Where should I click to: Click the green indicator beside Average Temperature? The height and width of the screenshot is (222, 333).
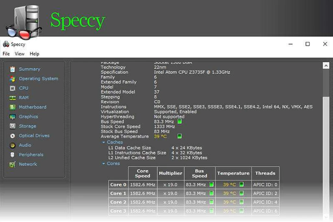180,136
